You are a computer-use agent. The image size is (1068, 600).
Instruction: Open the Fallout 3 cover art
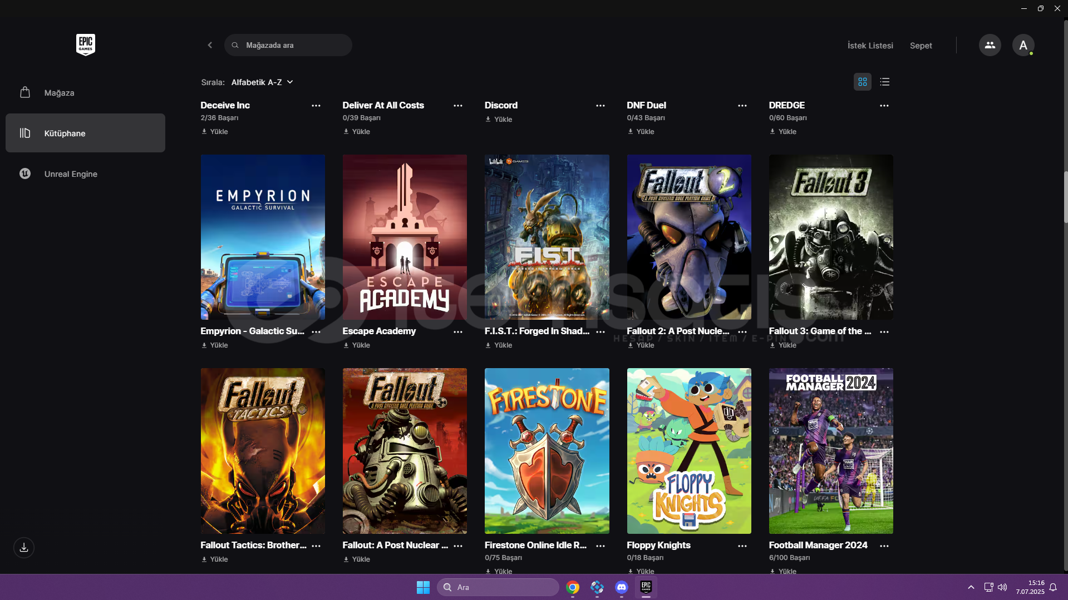coord(831,237)
